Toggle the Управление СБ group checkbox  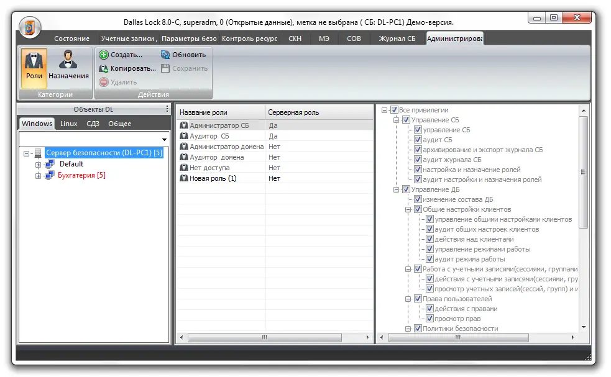[x=406, y=120]
